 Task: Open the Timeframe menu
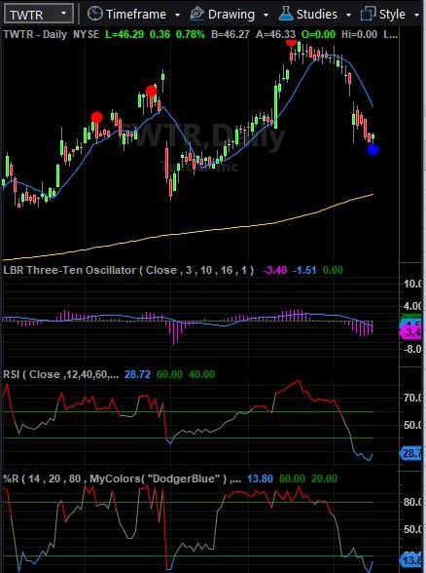coord(136,15)
